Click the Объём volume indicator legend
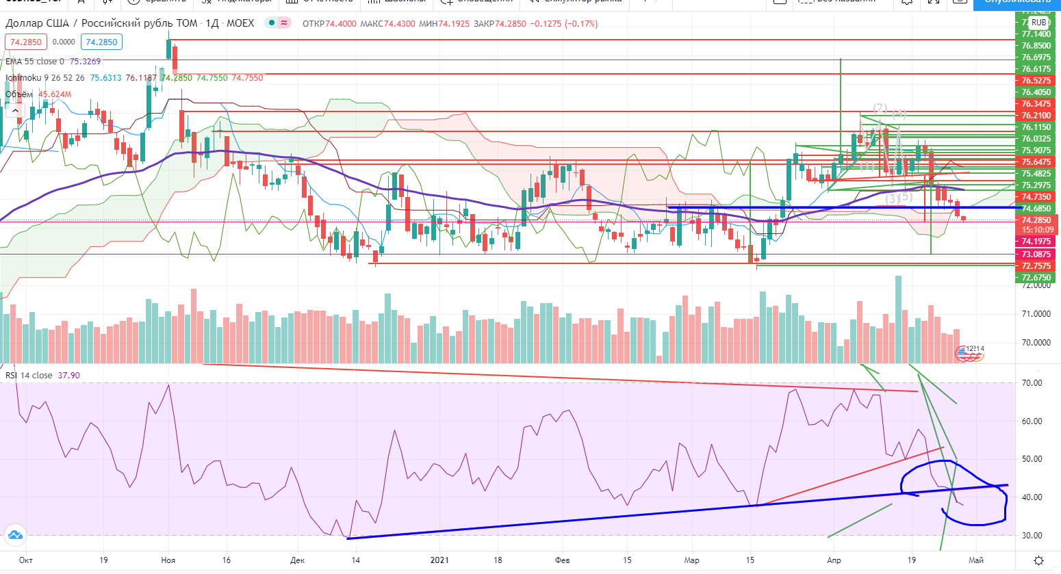Image resolution: width=1061 pixels, height=574 pixels. pyautogui.click(x=19, y=94)
